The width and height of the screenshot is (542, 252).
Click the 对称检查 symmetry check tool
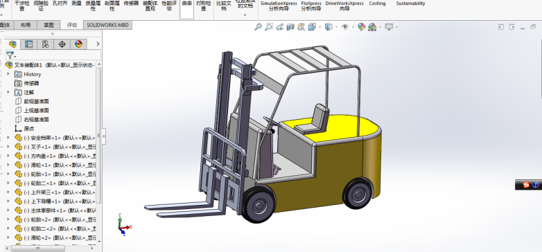(x=204, y=6)
